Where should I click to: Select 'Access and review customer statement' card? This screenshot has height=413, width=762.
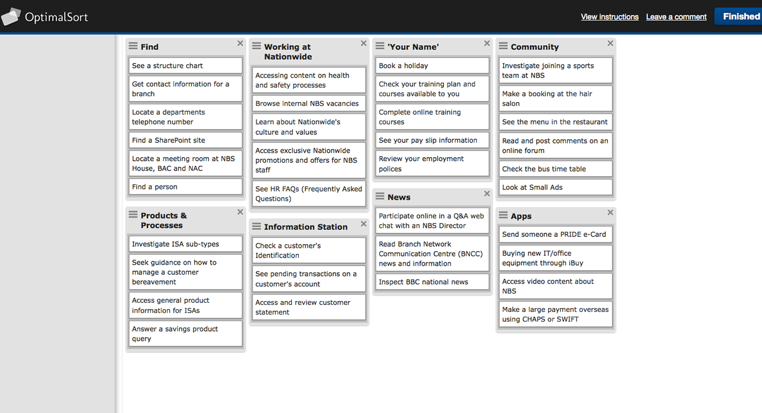309,307
